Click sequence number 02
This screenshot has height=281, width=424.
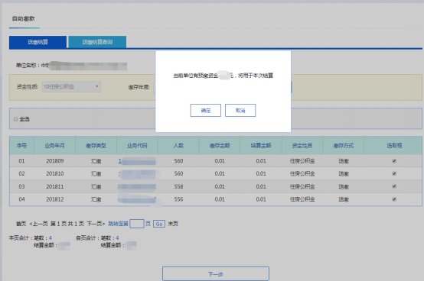point(21,173)
